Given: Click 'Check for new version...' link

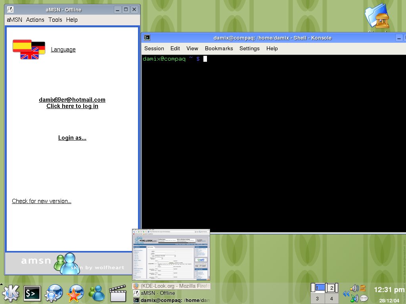Looking at the screenshot, I should pos(41,201).
